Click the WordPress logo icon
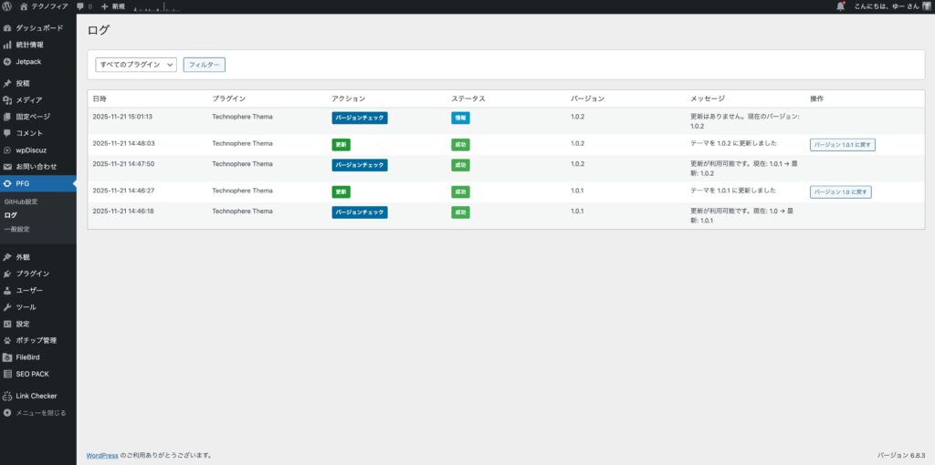The image size is (935, 465). tap(7, 6)
